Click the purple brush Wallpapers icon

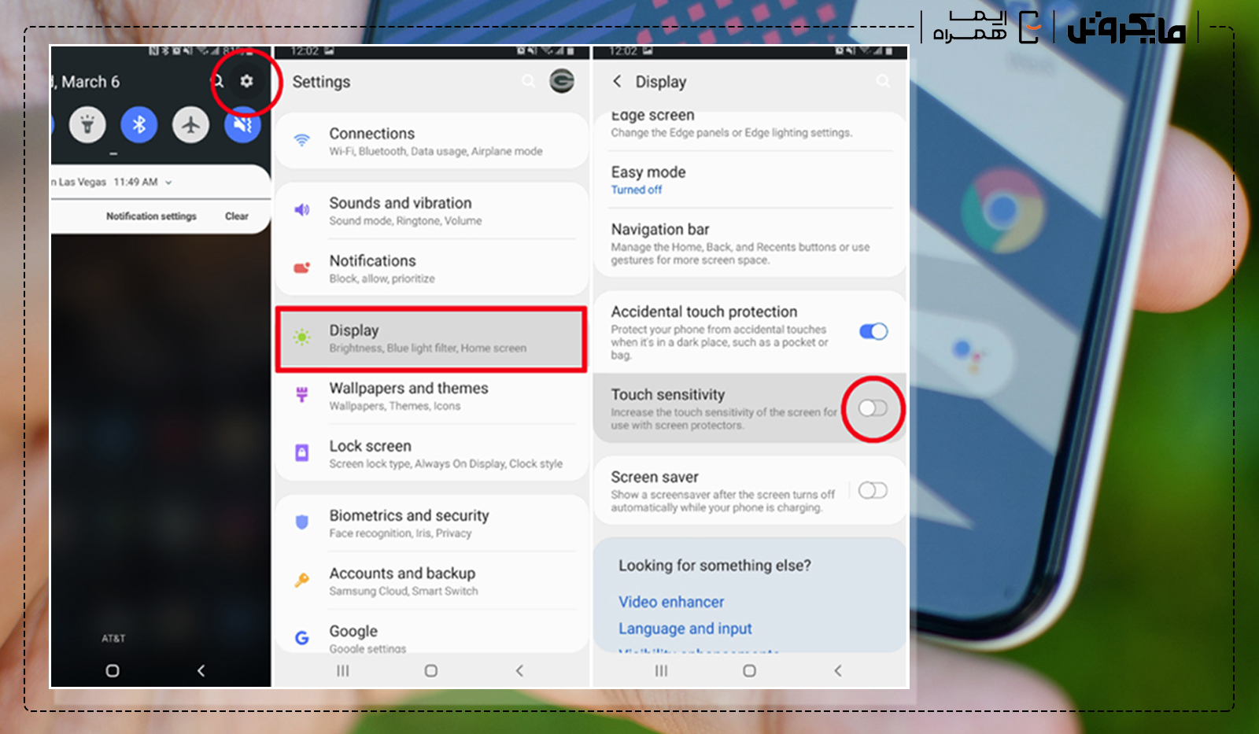click(x=301, y=395)
